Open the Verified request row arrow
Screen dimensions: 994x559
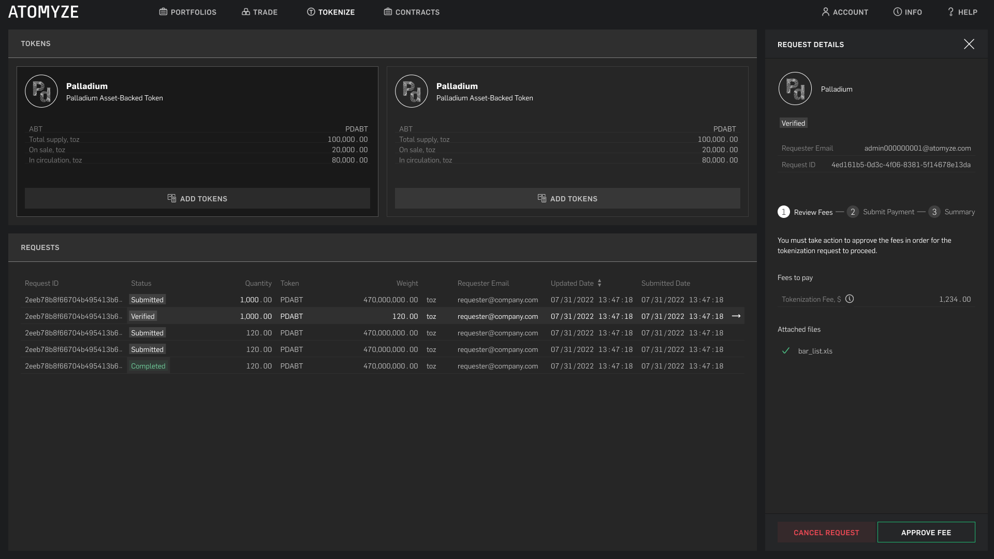pyautogui.click(x=736, y=316)
